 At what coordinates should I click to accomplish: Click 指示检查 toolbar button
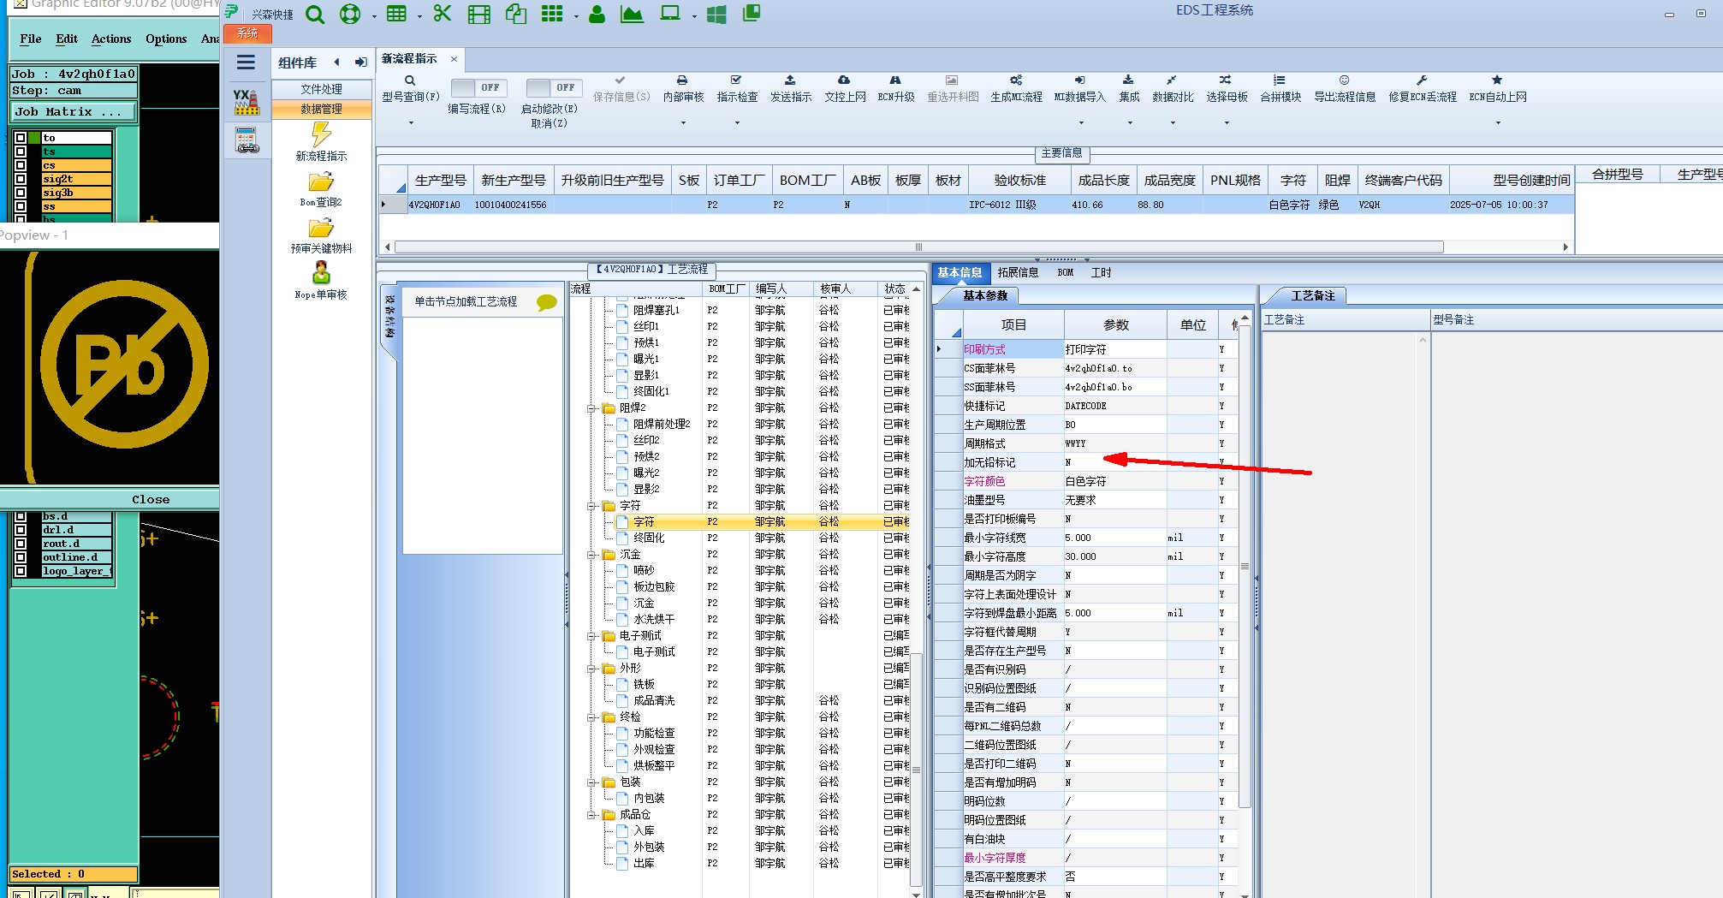click(737, 89)
